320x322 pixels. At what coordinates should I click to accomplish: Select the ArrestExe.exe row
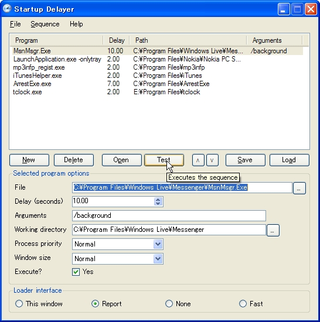pyautogui.click(x=158, y=84)
